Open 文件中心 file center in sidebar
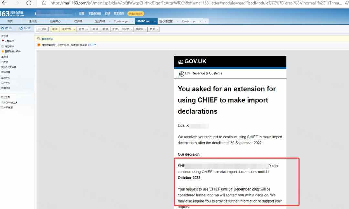Viewport: 349px width, 209px height. click(5, 83)
